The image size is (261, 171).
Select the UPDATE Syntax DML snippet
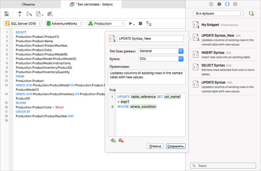coord(223,87)
